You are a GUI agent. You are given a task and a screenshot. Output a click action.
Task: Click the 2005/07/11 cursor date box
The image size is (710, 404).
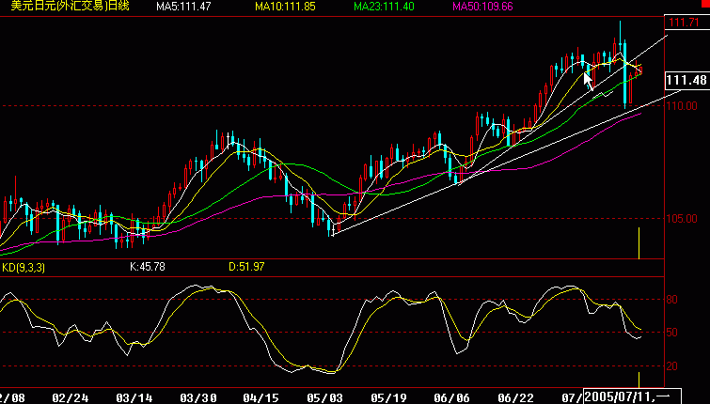pyautogui.click(x=632, y=396)
